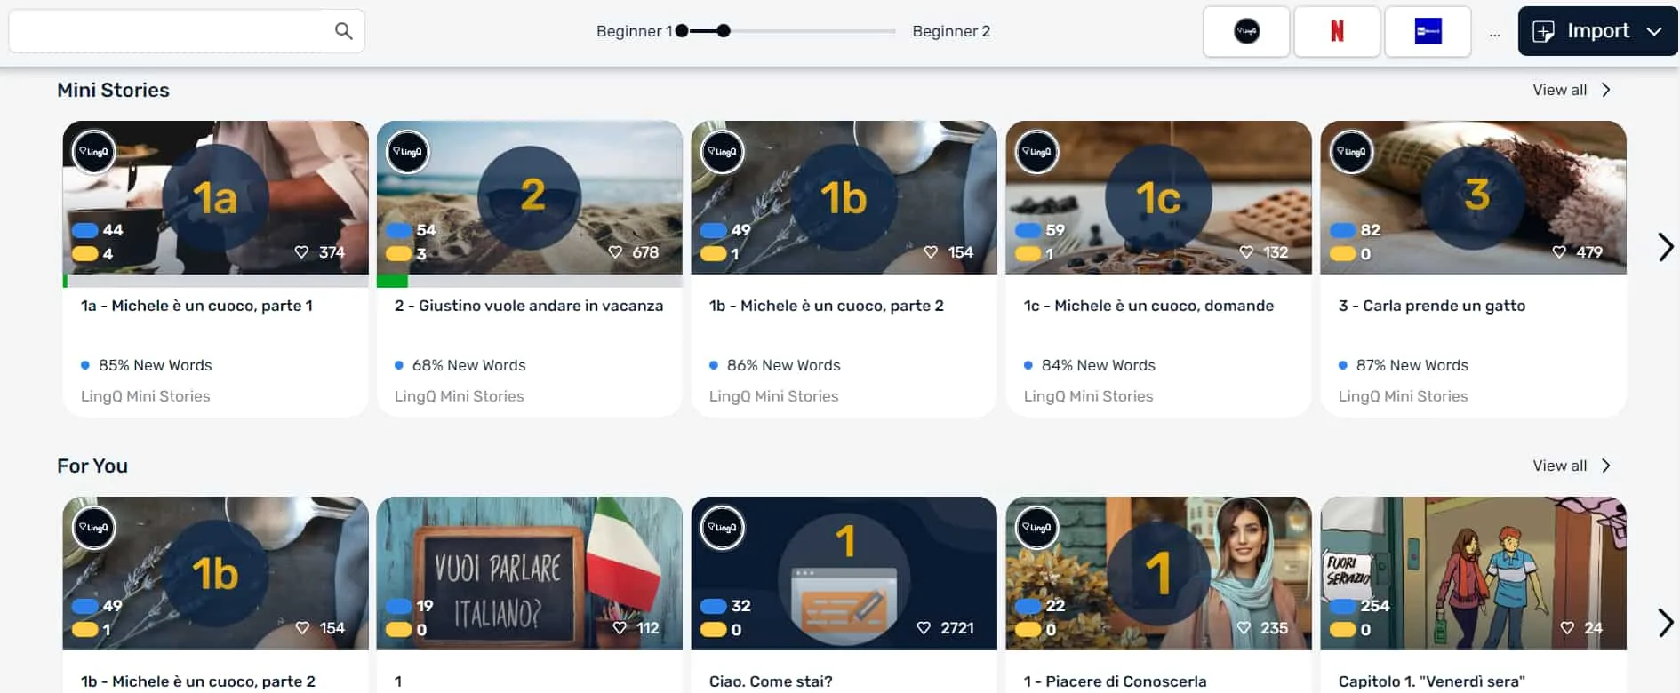Show more sources via ellipsis
The width and height of the screenshot is (1680, 693).
(1494, 33)
